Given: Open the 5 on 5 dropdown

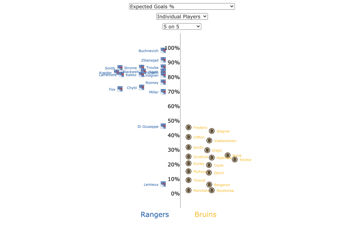Looking at the screenshot, I should pyautogui.click(x=182, y=26).
